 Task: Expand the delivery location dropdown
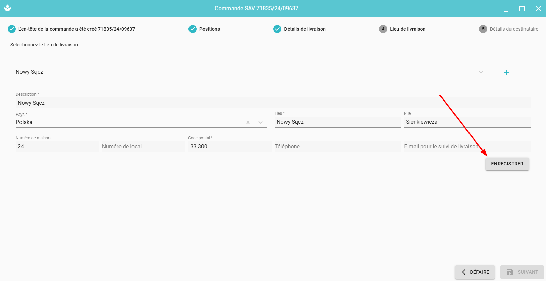tap(481, 72)
